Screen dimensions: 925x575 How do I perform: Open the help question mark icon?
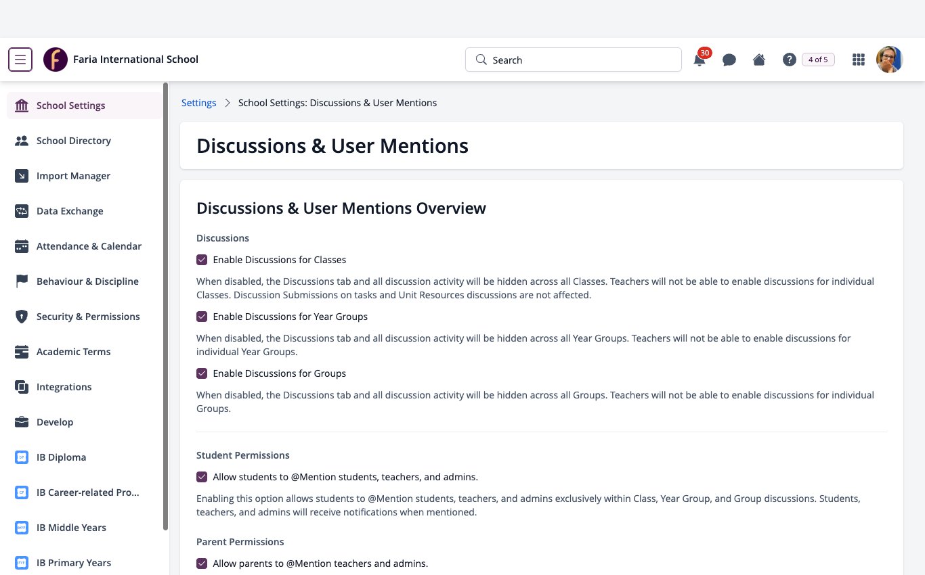789,60
